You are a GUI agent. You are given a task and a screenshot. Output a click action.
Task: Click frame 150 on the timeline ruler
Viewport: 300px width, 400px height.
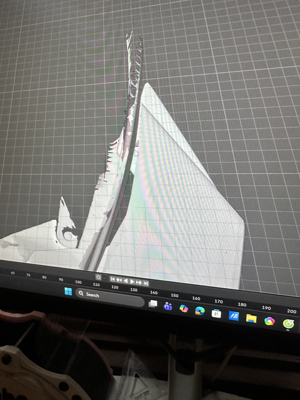(174, 295)
